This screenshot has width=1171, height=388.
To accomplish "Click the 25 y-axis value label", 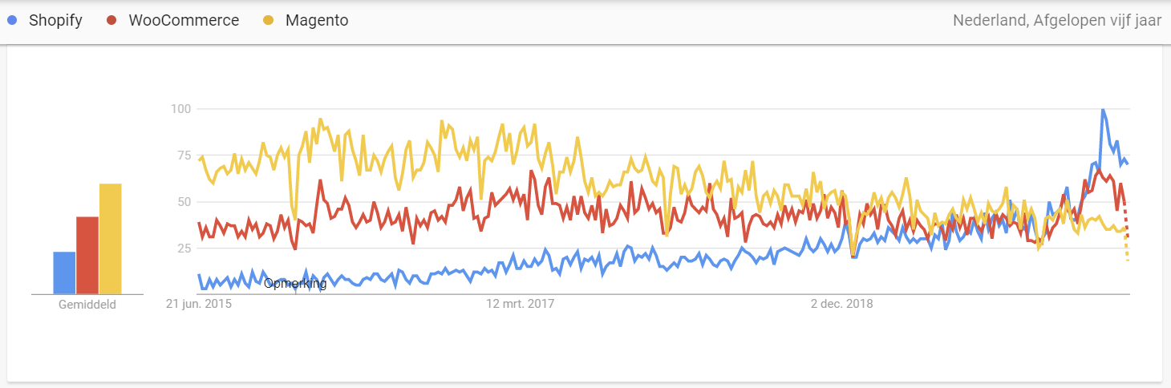I will click(184, 248).
